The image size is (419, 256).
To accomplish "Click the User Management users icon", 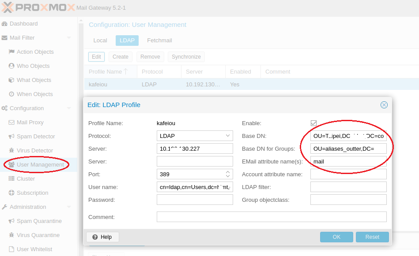I will pos(11,164).
